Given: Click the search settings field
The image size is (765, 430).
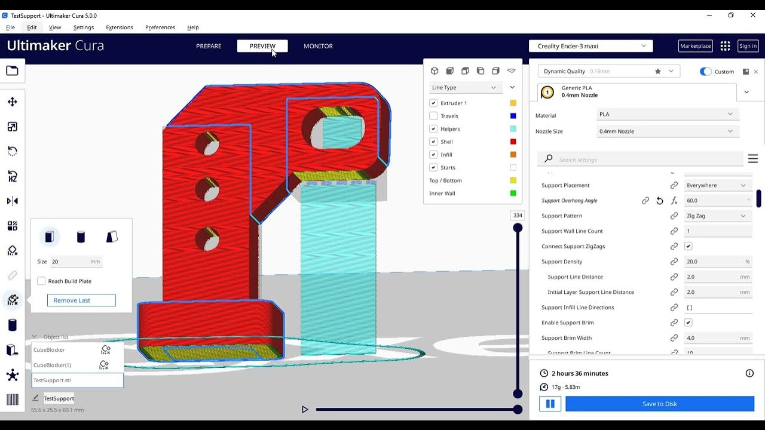Looking at the screenshot, I should (x=640, y=159).
